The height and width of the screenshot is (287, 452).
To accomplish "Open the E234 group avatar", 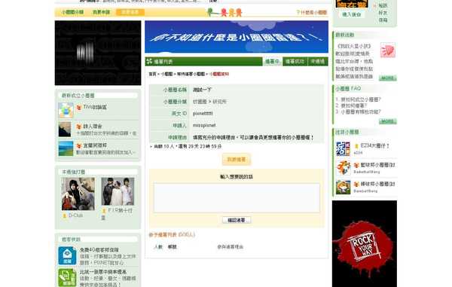I will (343, 149).
